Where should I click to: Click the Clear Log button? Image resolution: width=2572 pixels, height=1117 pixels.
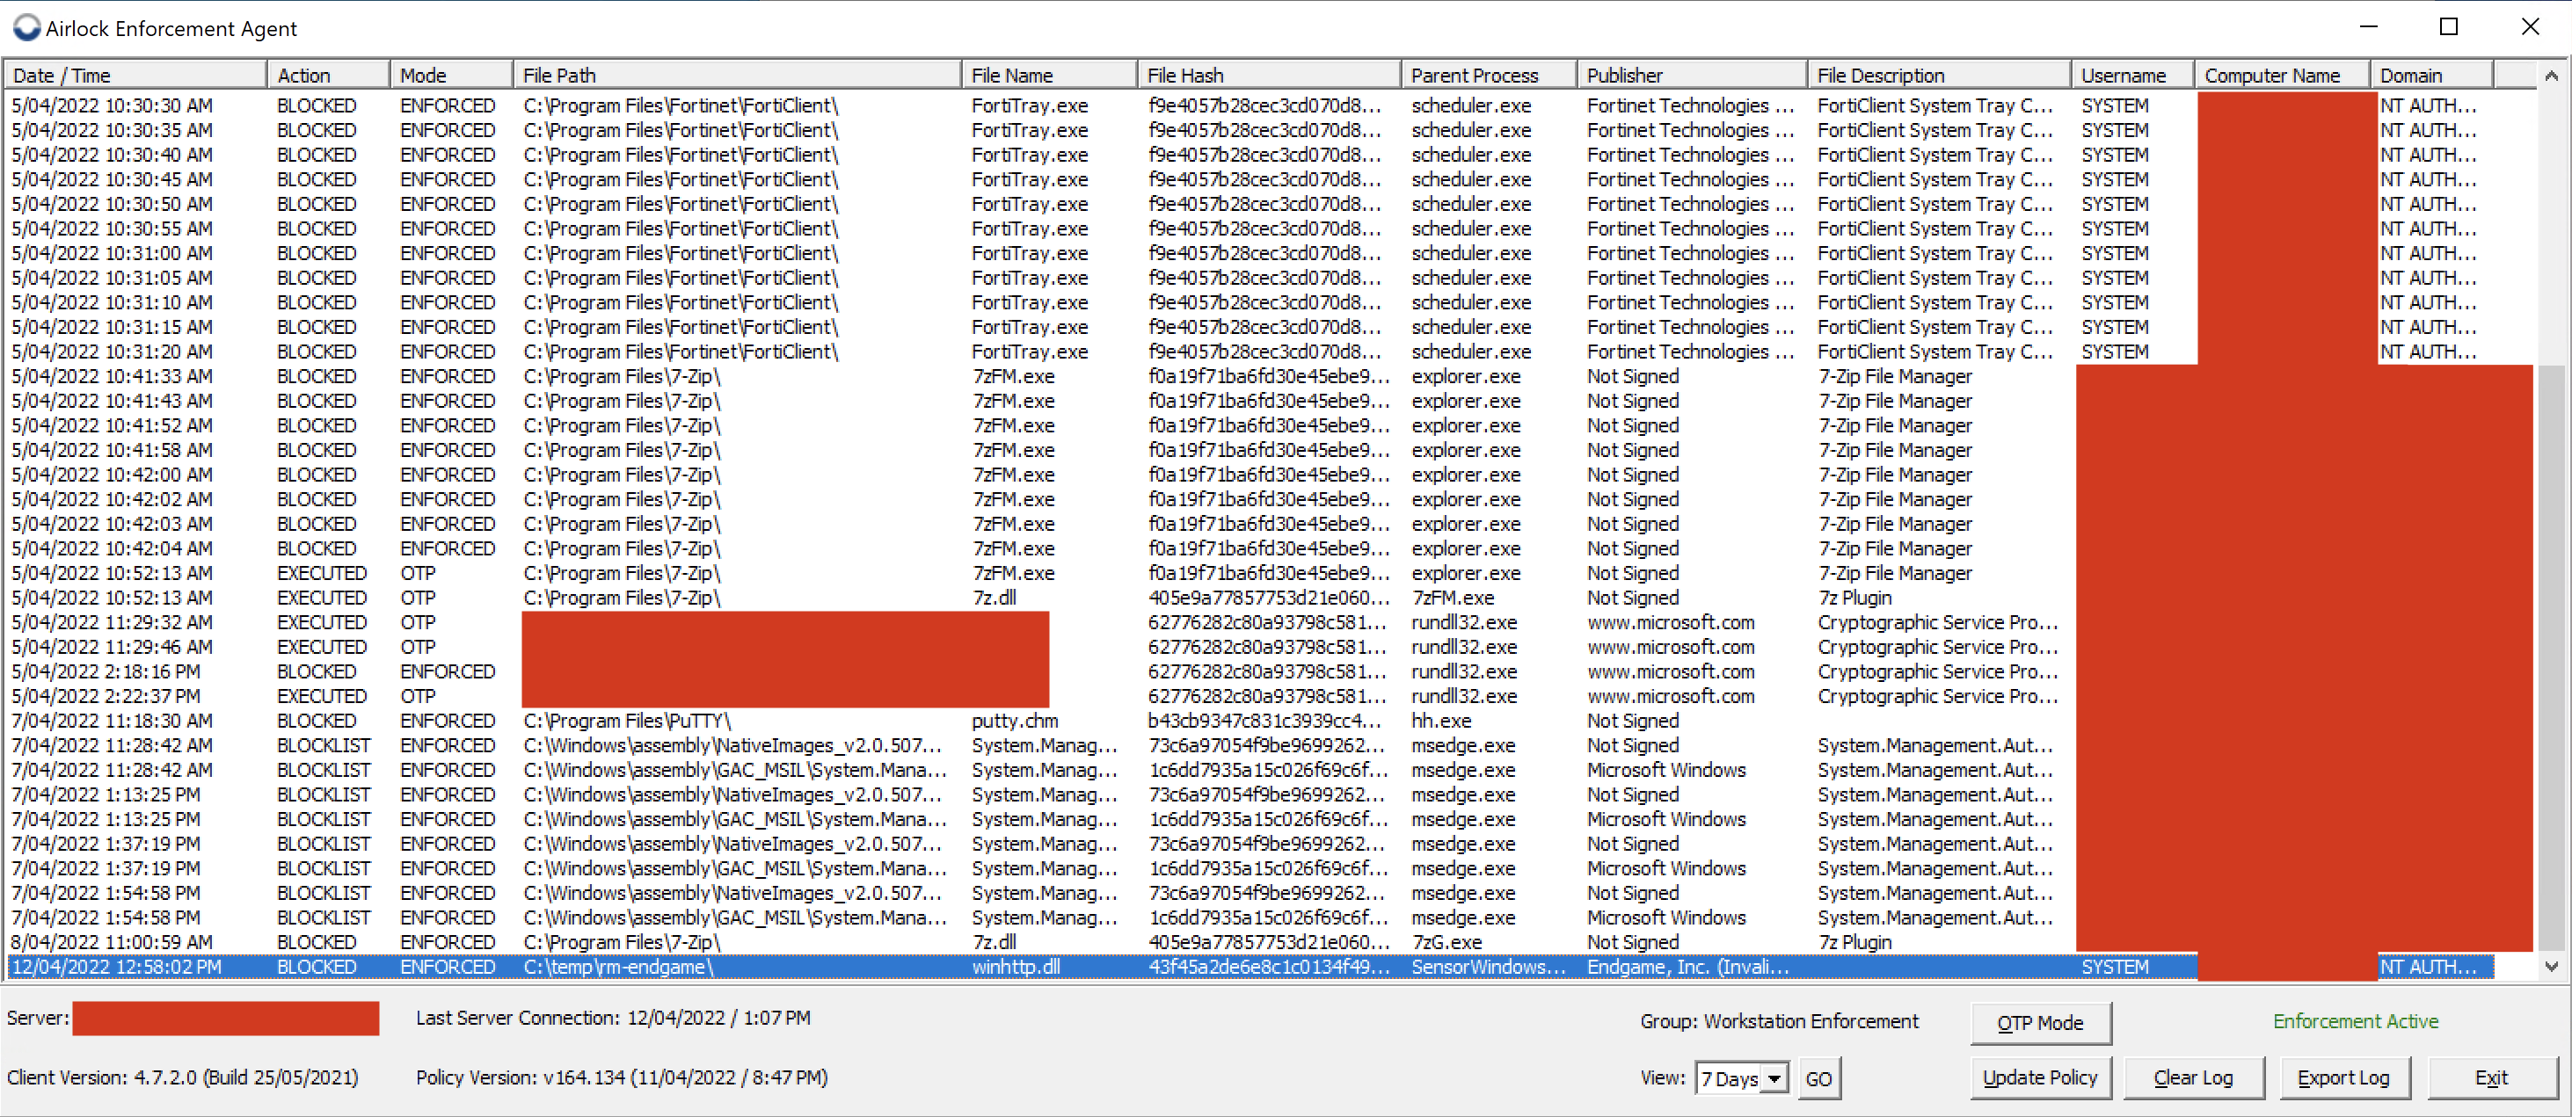[2193, 1077]
